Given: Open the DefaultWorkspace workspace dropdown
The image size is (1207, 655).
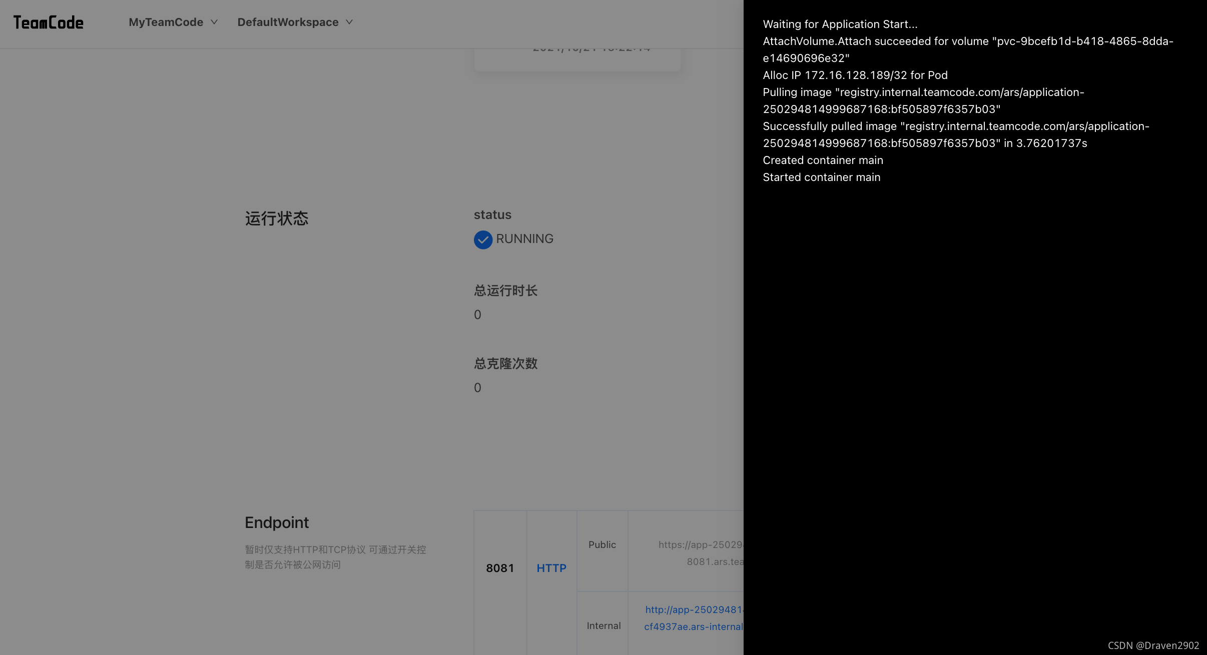Looking at the screenshot, I should click(288, 22).
